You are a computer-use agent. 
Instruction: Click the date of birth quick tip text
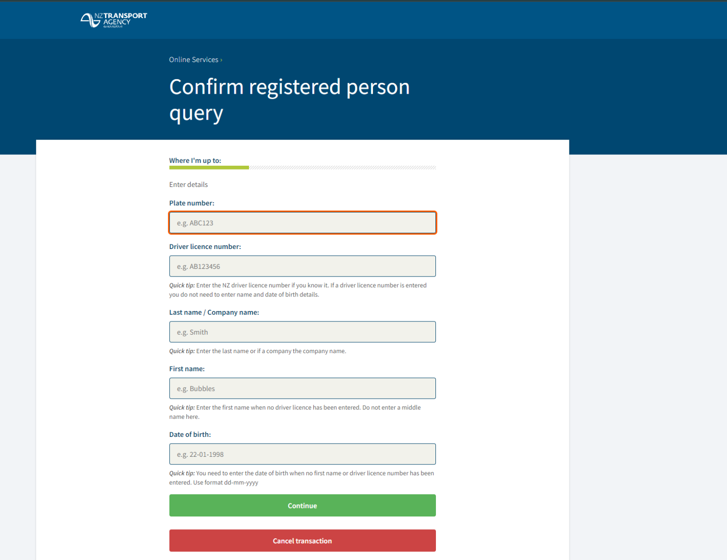pos(301,478)
